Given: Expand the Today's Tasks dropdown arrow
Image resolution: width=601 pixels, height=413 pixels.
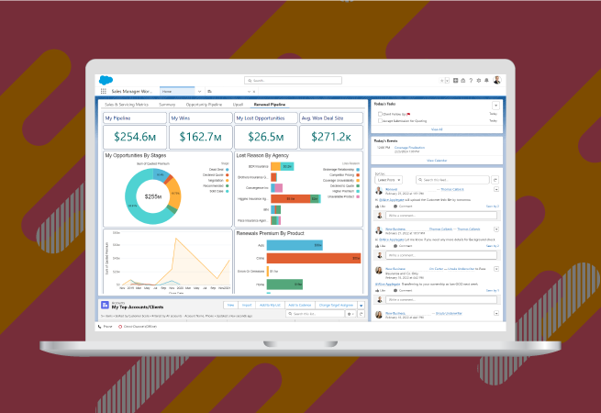Looking at the screenshot, I should click(496, 105).
